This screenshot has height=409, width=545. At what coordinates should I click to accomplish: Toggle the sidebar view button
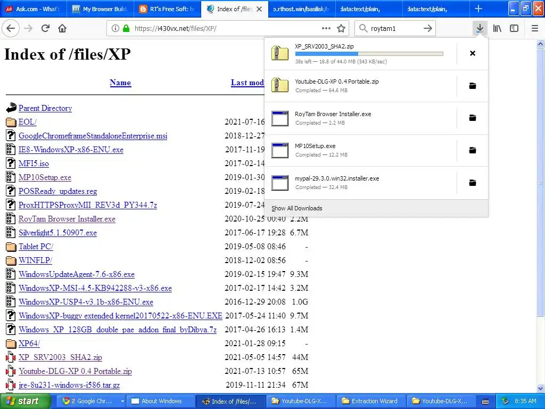click(x=514, y=28)
